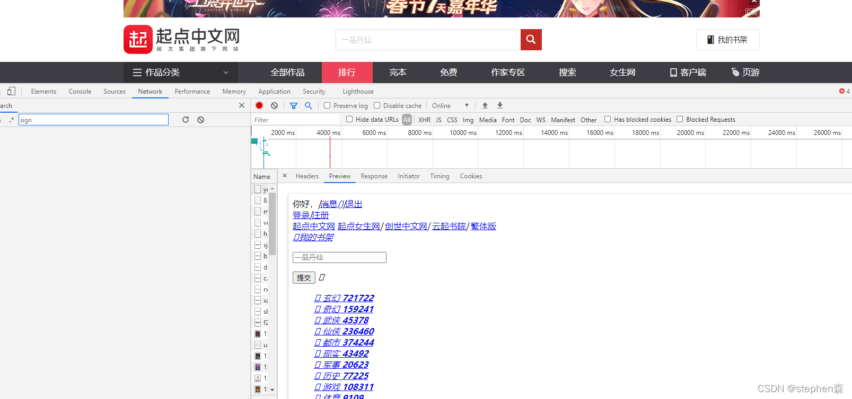This screenshot has height=399, width=852.
Task: Show the Initiator tab
Action: (x=409, y=176)
